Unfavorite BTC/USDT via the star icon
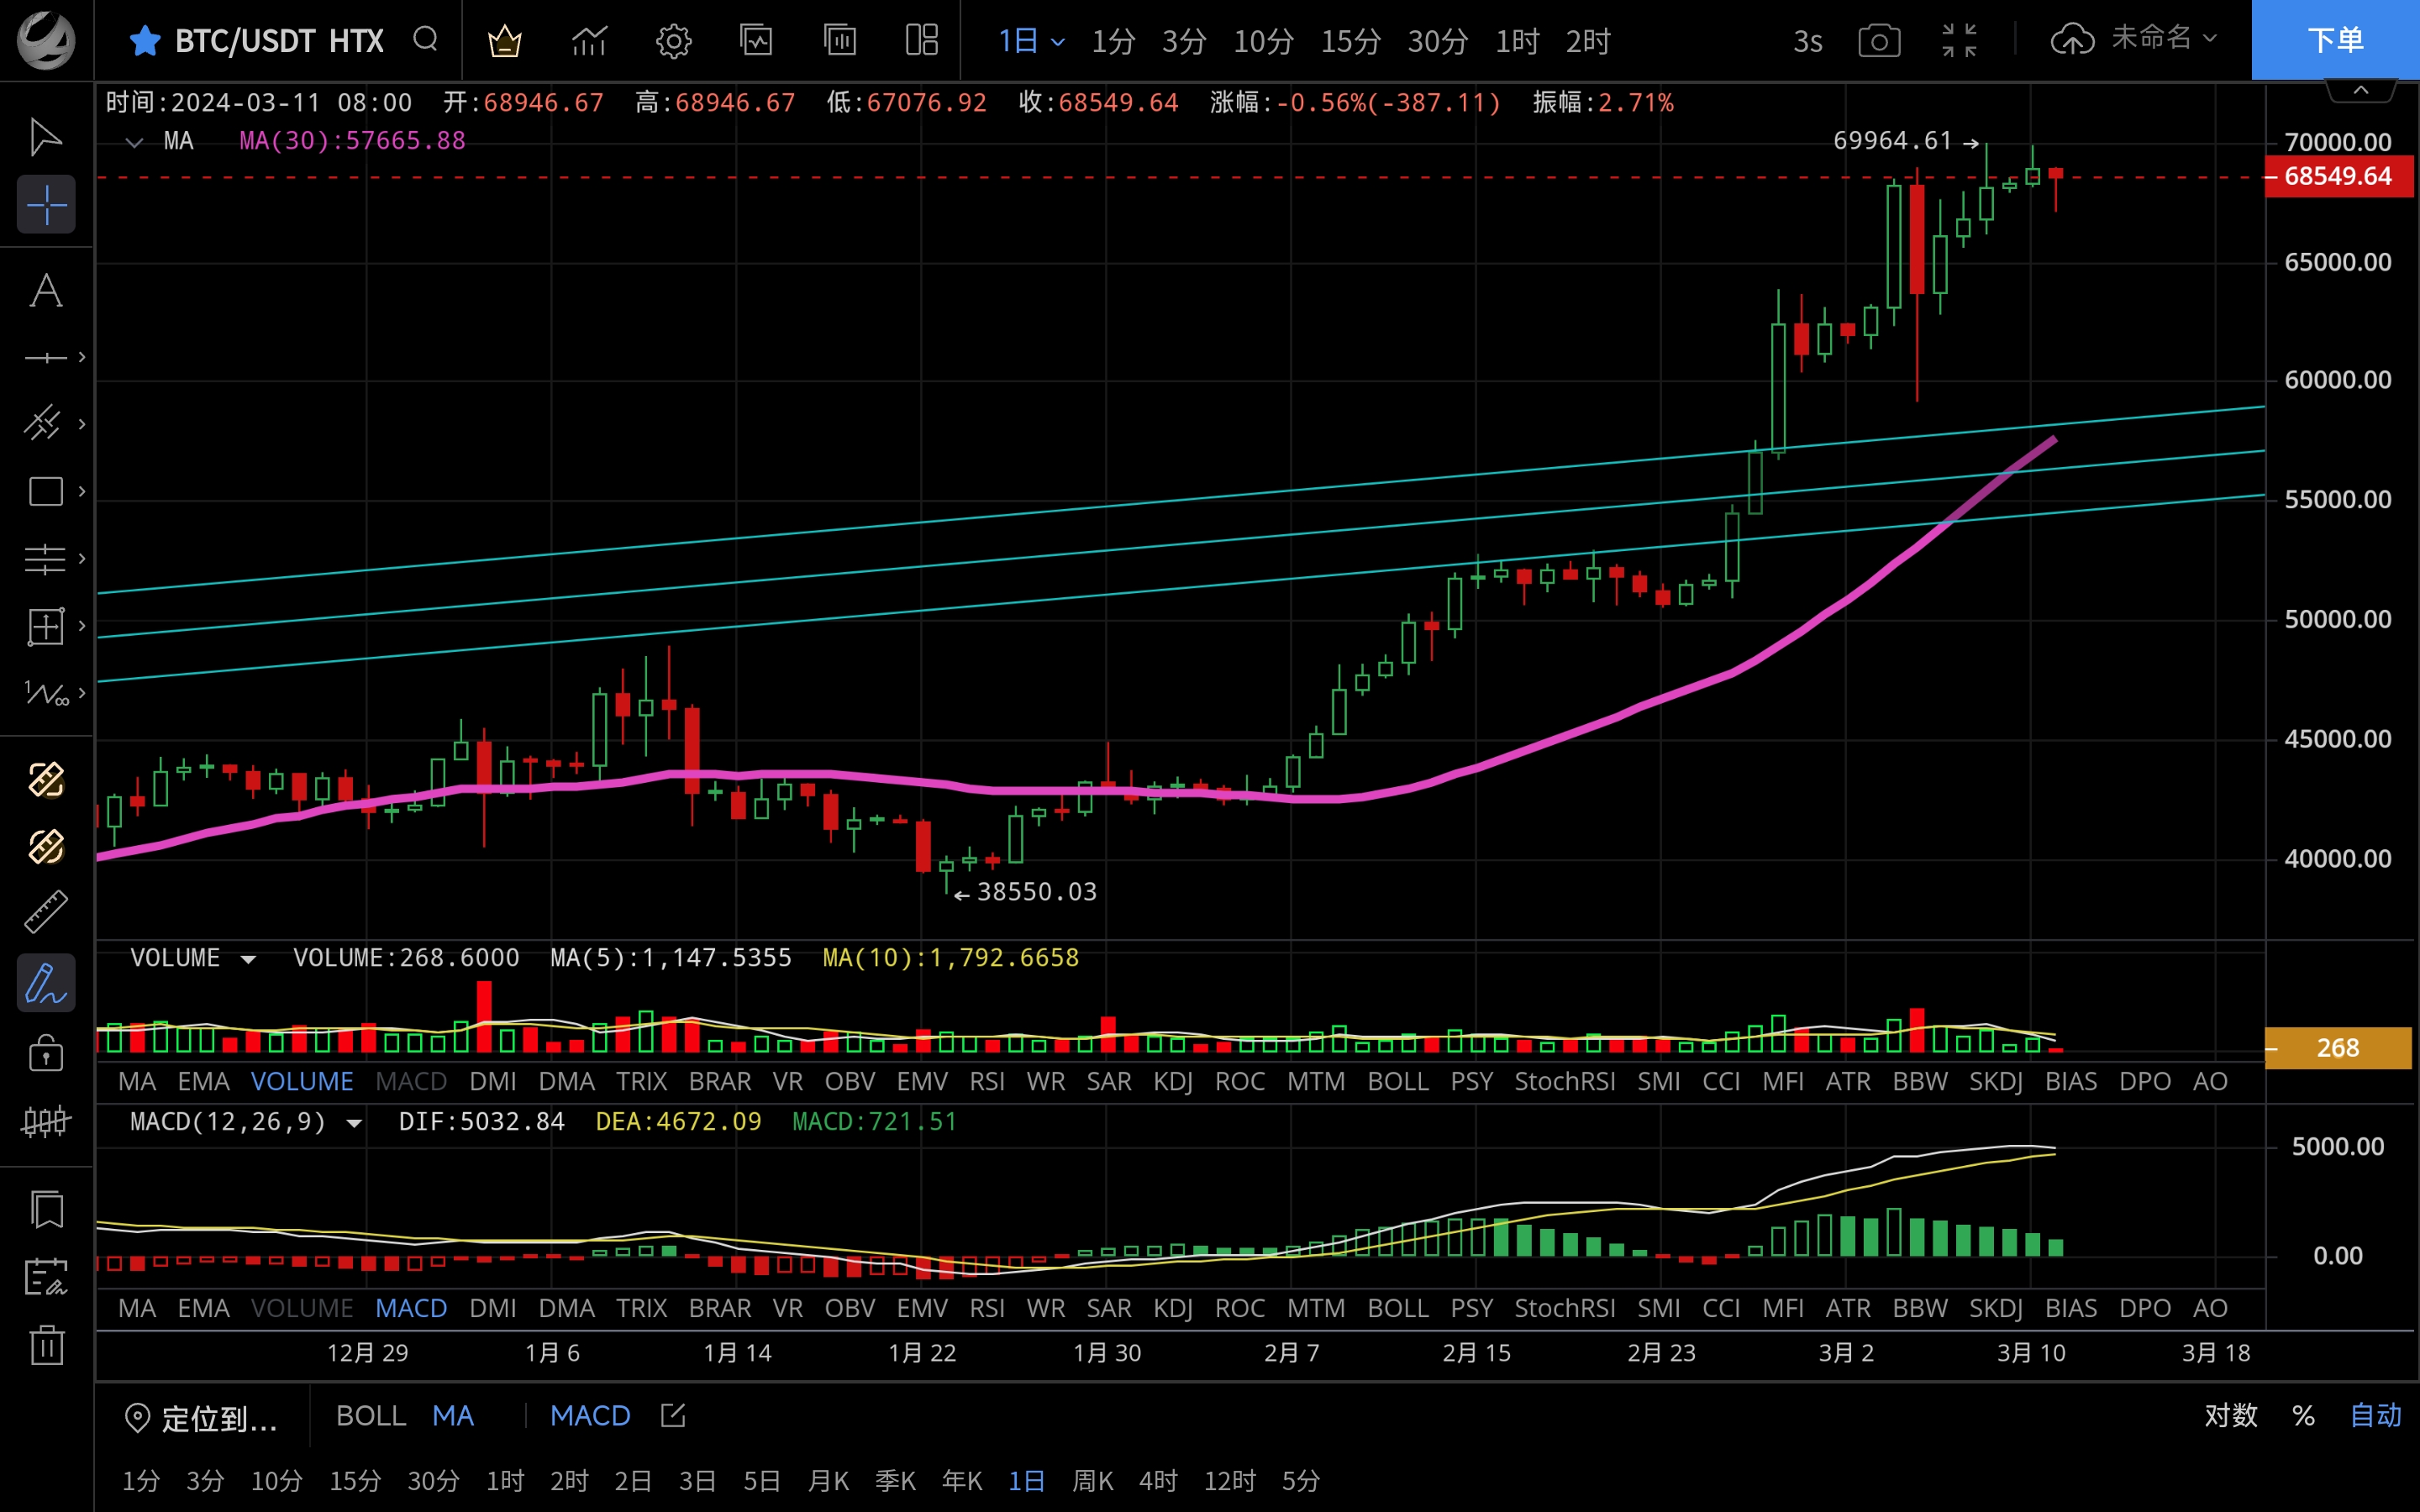The height and width of the screenshot is (1512, 2420). click(146, 40)
